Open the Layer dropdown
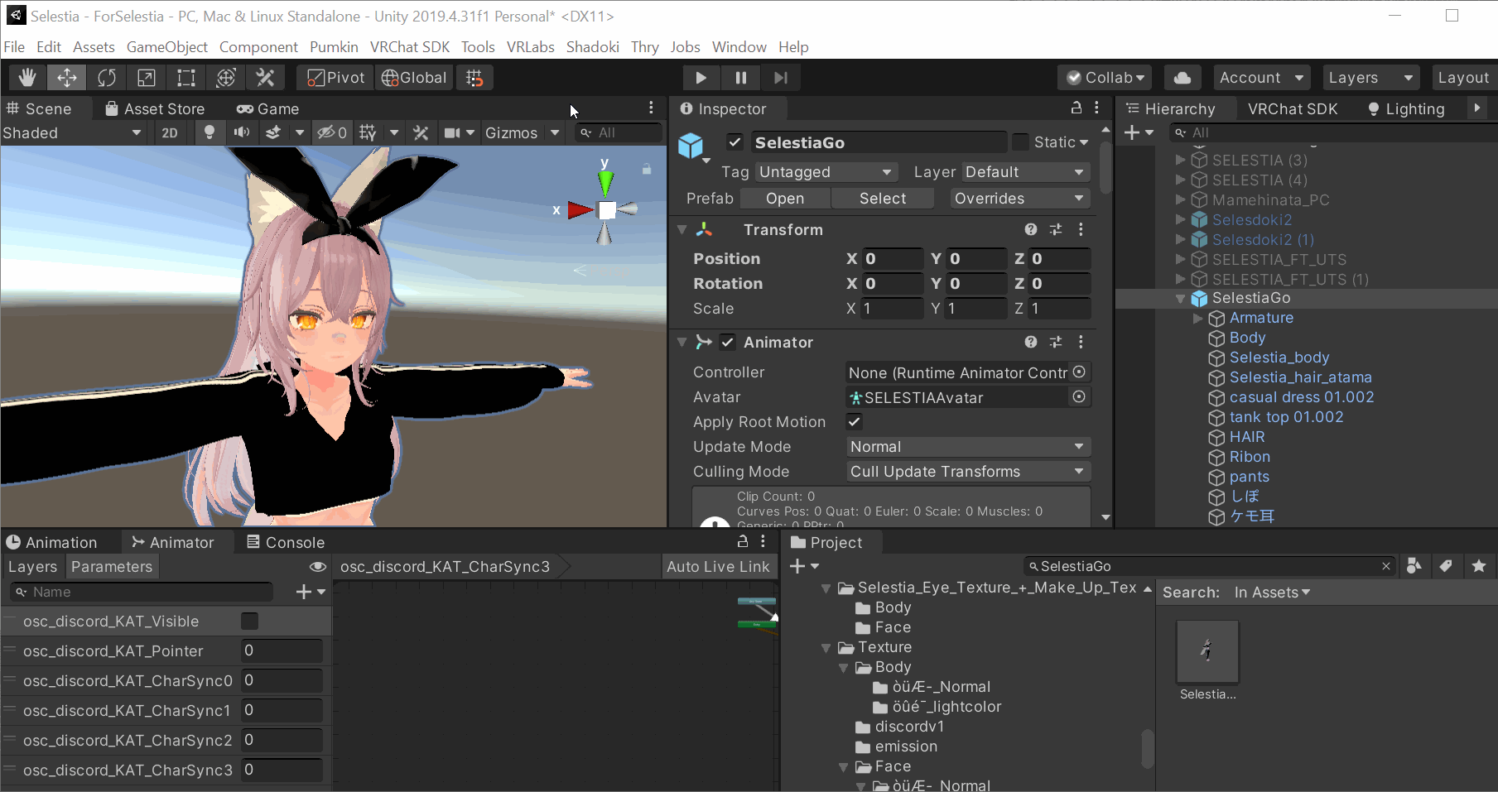 tap(1026, 172)
